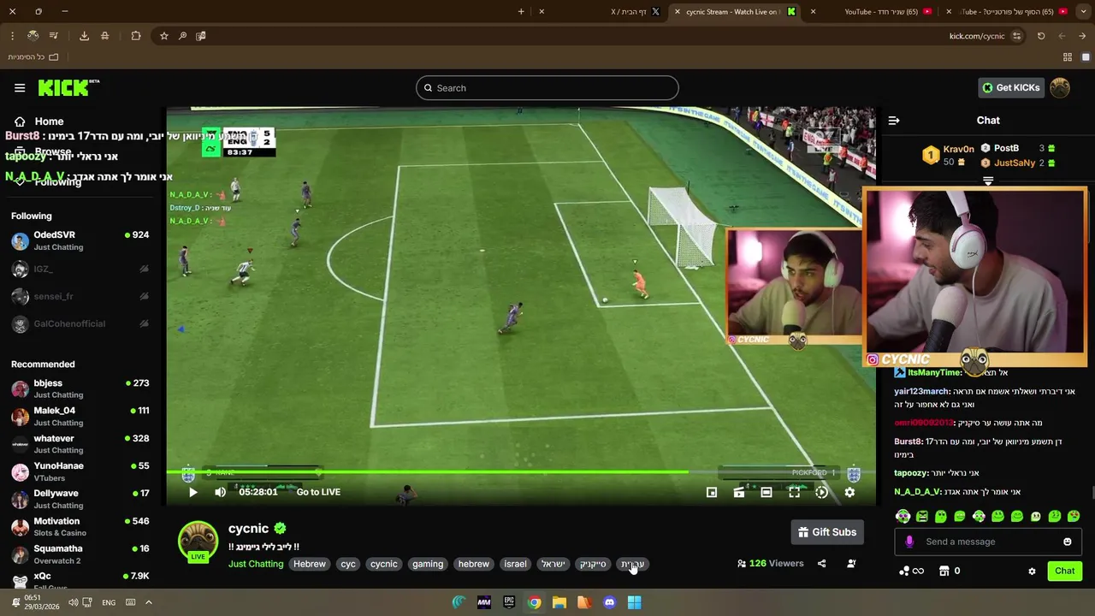This screenshot has height=616, width=1095.
Task: Switch ENG input language in tray
Action: pos(109,602)
